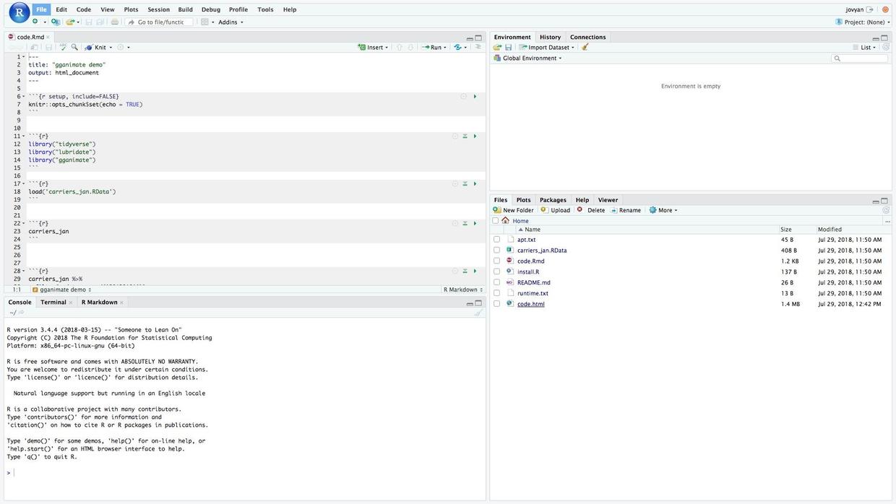Viewport: 896px width, 504px height.
Task: Open the Addins dropdown
Action: [x=231, y=22]
